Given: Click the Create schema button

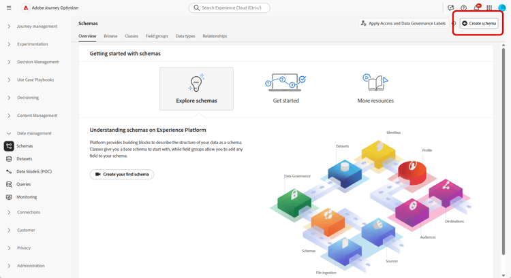Looking at the screenshot, I should tap(479, 23).
